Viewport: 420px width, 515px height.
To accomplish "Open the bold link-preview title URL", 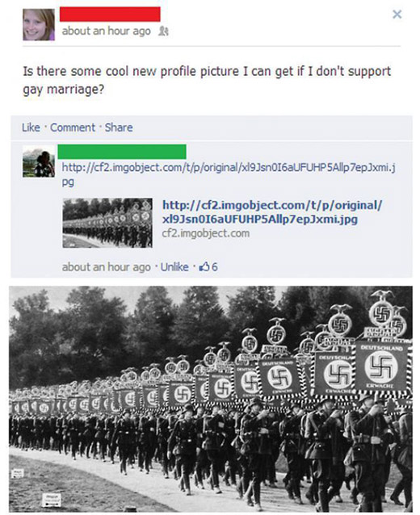I will [272, 211].
